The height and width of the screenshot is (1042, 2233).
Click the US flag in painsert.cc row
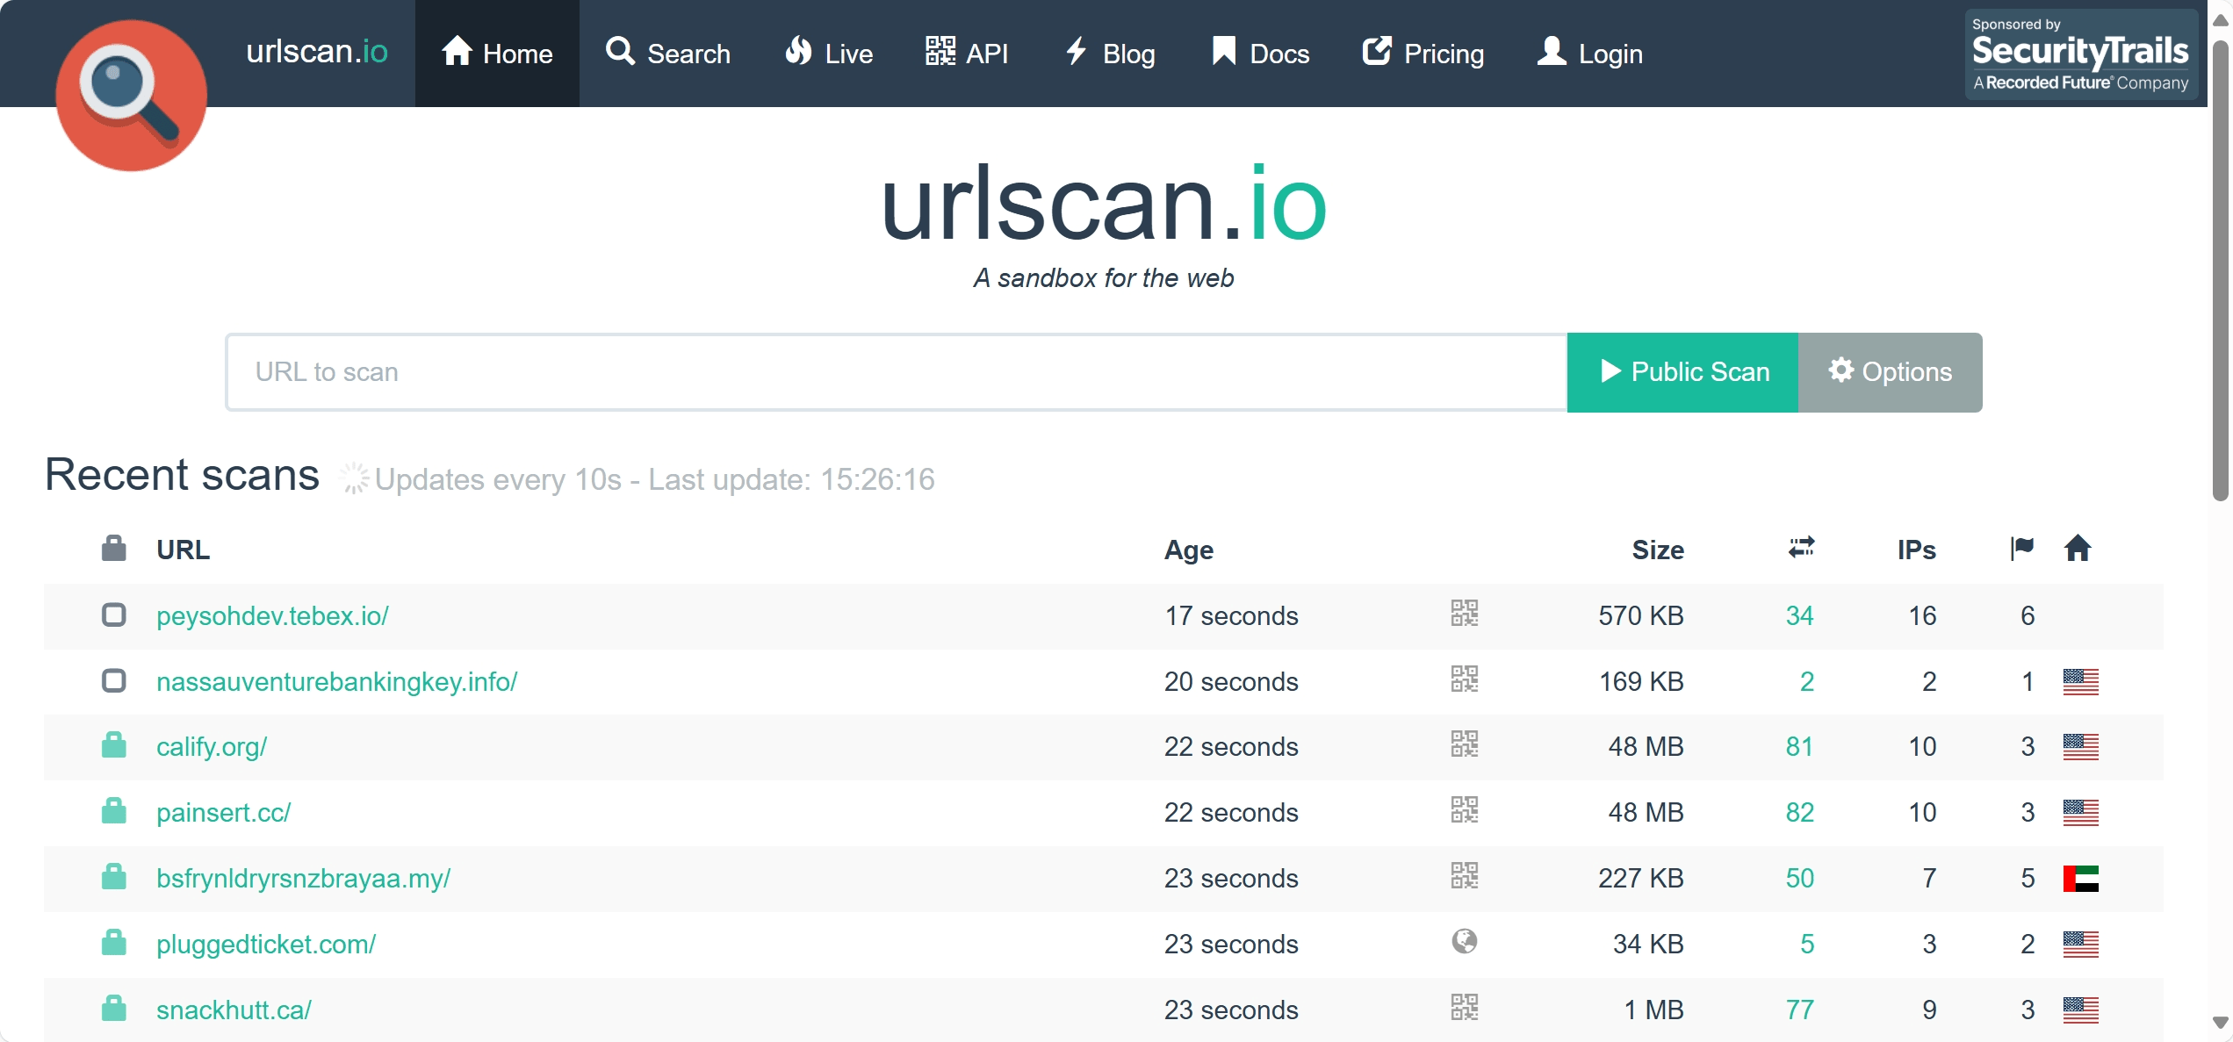tap(2080, 813)
